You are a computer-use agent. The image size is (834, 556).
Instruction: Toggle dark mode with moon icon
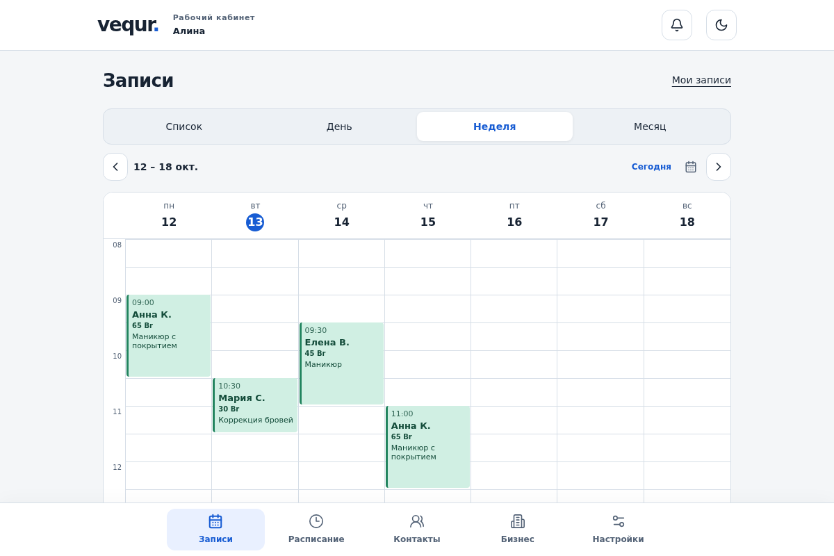click(721, 25)
